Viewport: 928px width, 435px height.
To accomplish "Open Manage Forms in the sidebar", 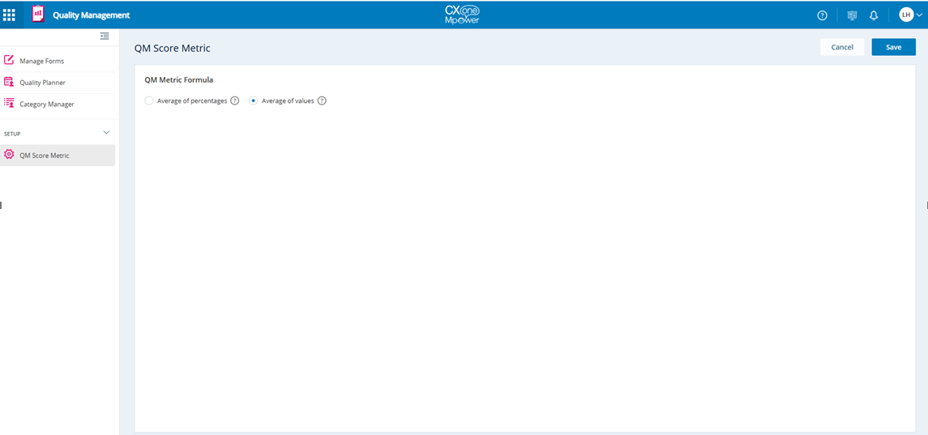I will click(41, 61).
